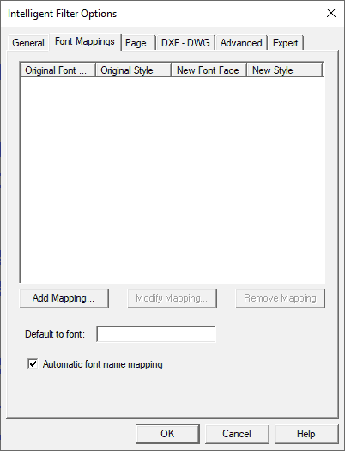The width and height of the screenshot is (345, 451).
Task: Click Add Mapping button
Action: click(64, 298)
